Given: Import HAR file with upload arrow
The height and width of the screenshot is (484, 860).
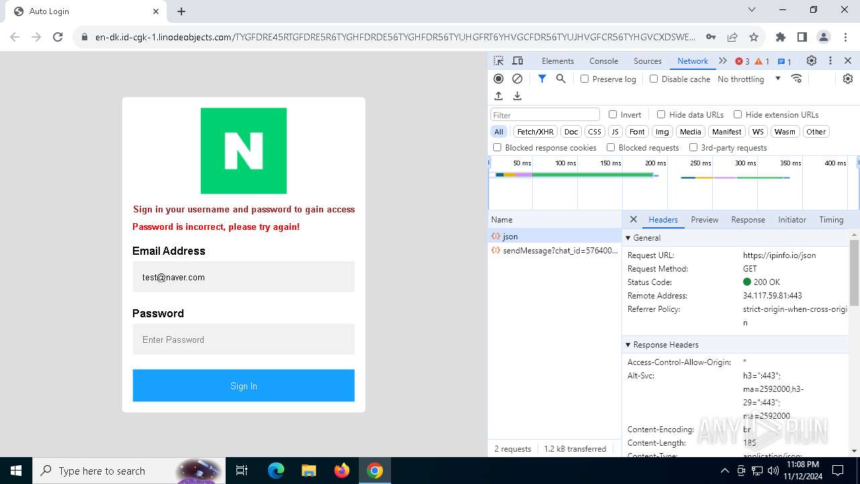Looking at the screenshot, I should click(x=499, y=96).
